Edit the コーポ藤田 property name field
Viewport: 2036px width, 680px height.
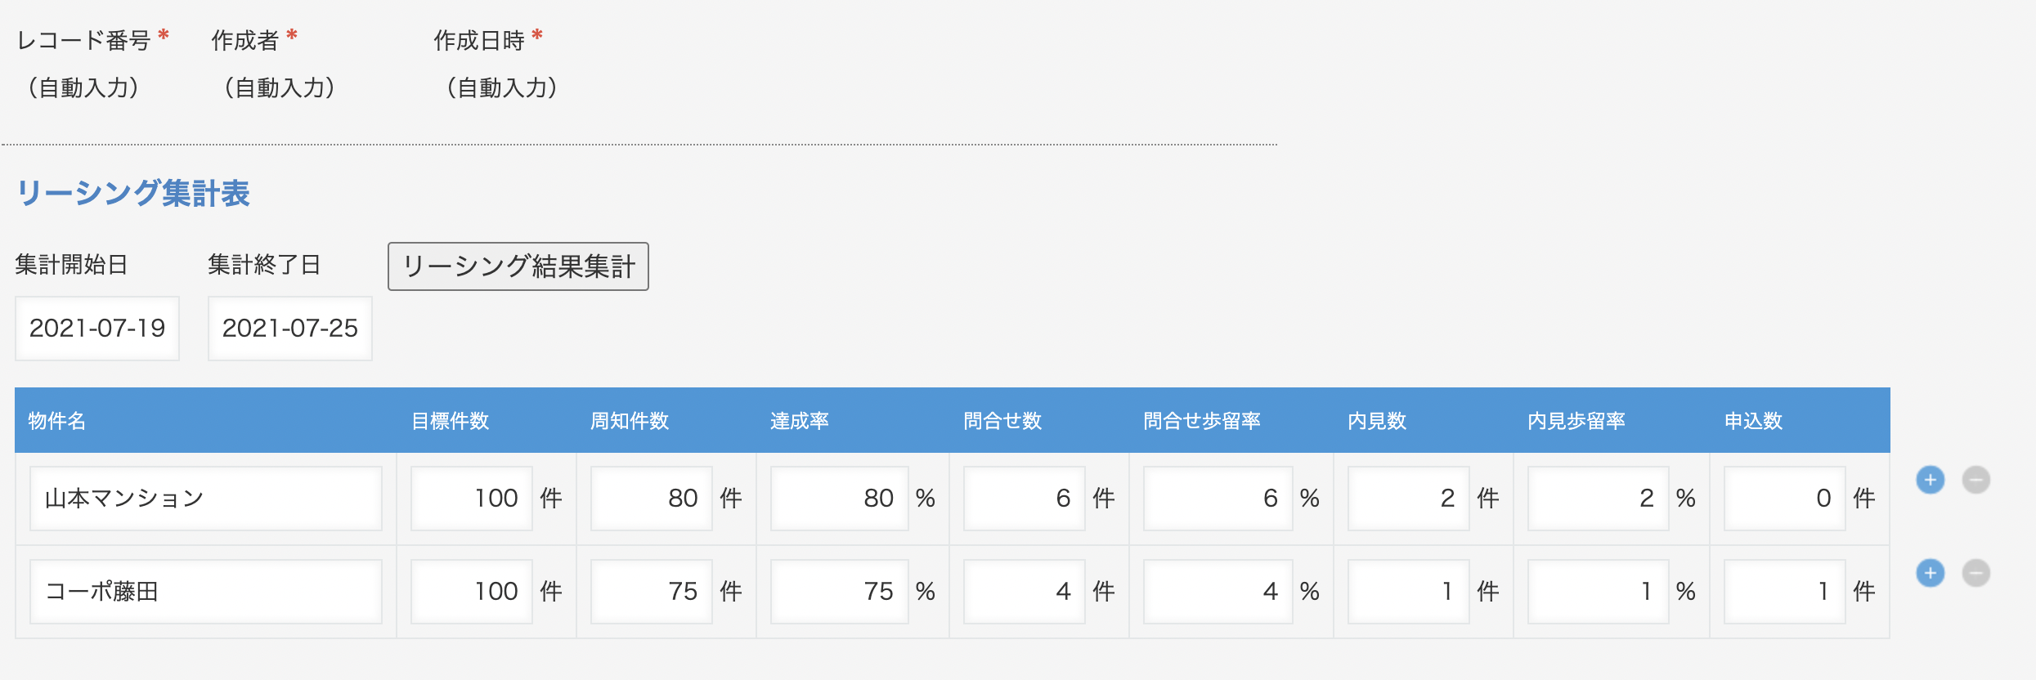point(205,592)
